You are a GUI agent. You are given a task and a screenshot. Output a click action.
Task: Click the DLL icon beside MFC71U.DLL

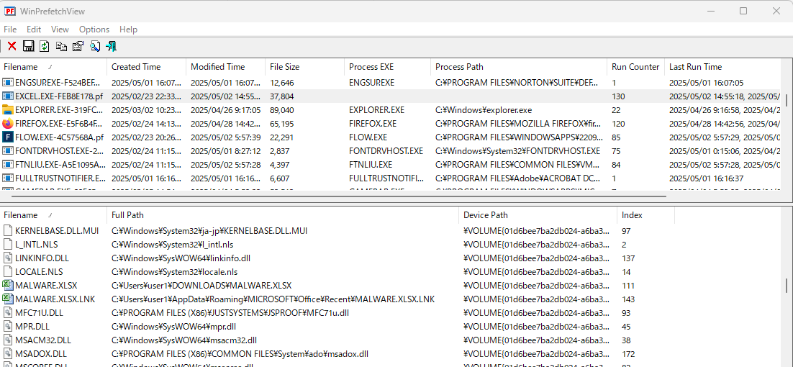(7, 313)
